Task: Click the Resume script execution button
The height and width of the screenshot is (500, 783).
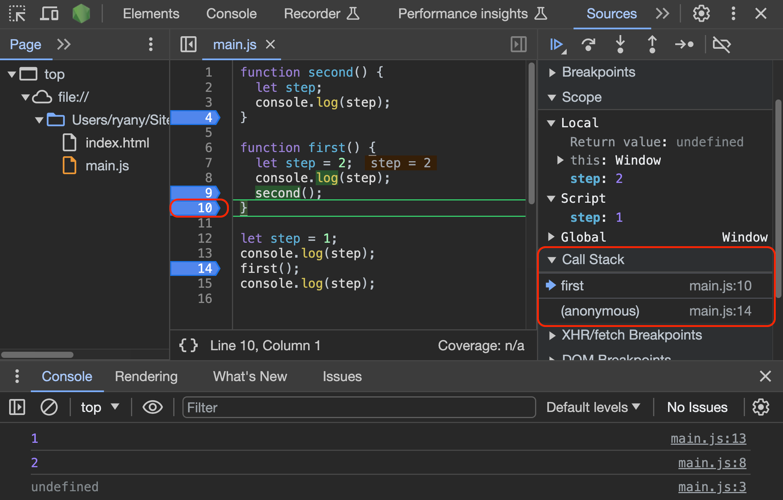Action: (556, 44)
